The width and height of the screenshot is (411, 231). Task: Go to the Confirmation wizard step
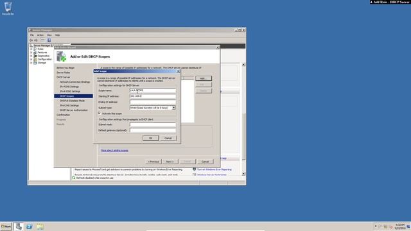pyautogui.click(x=63, y=115)
